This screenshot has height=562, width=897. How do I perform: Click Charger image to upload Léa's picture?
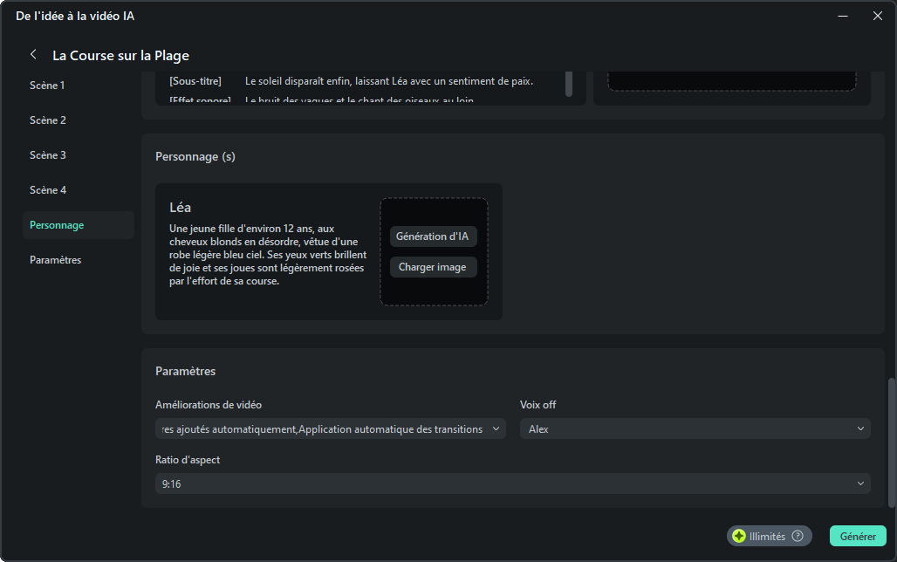tap(433, 267)
